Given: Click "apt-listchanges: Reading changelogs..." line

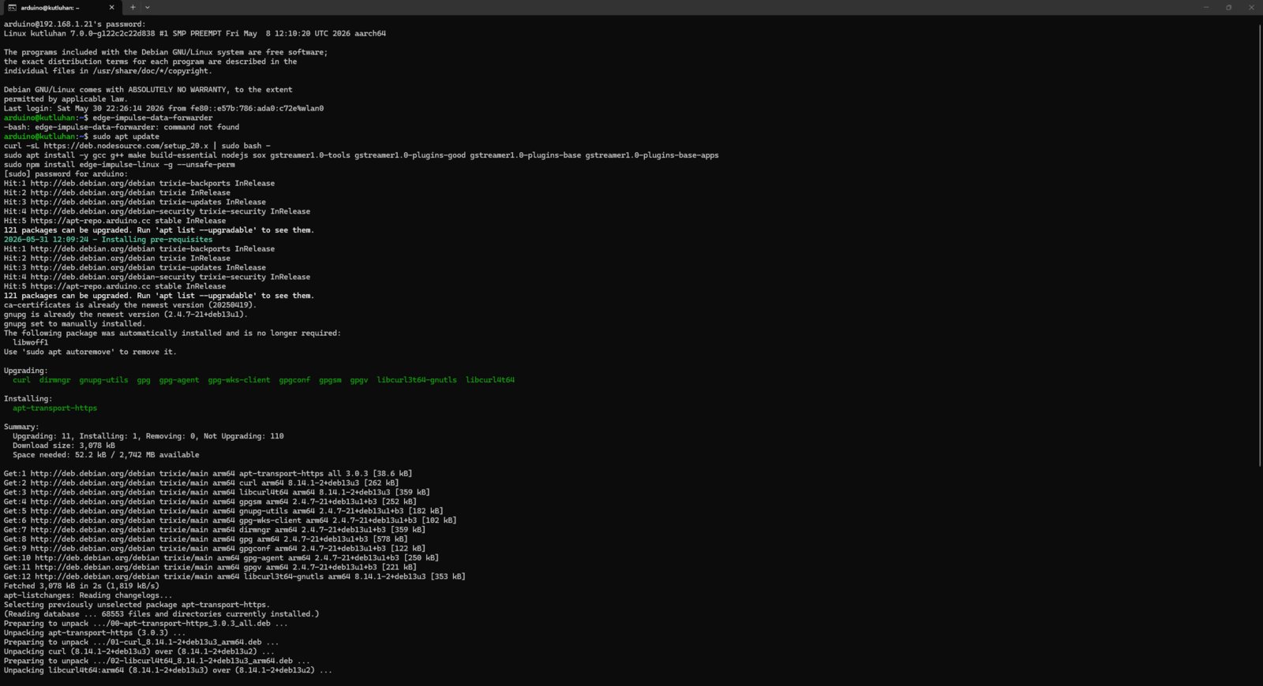Looking at the screenshot, I should 88,595.
